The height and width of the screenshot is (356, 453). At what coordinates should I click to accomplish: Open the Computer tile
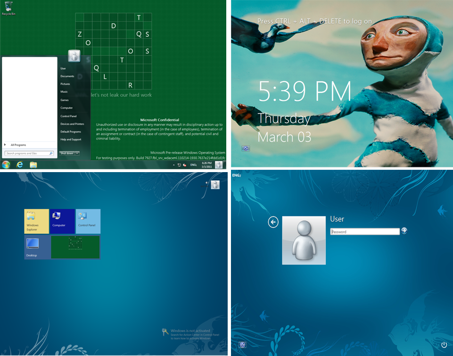[62, 221]
